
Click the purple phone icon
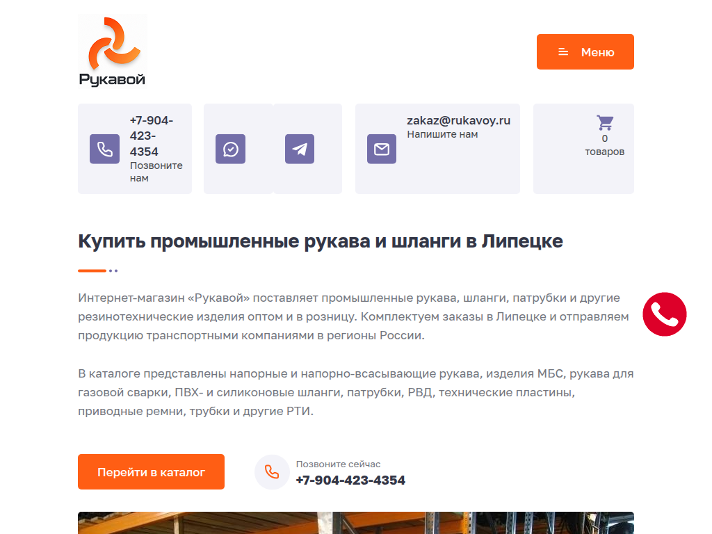[104, 149]
